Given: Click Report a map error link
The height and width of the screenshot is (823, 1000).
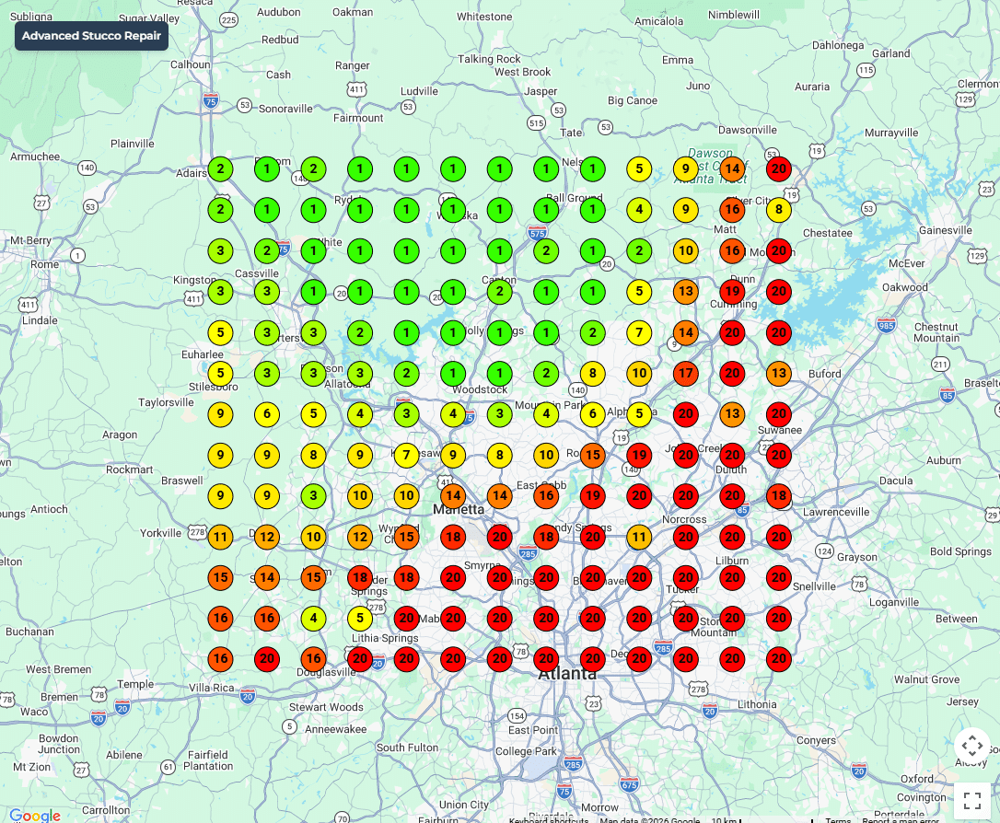Looking at the screenshot, I should [900, 819].
